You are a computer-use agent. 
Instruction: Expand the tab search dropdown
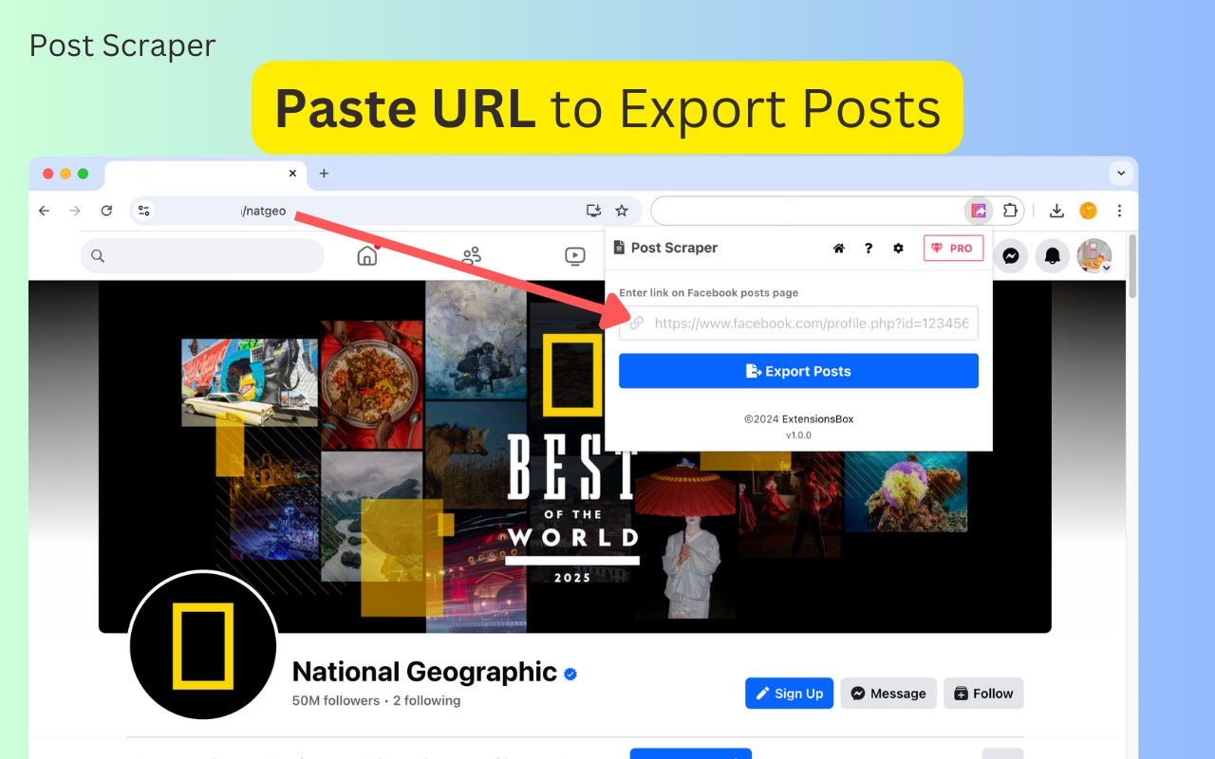tap(1121, 174)
